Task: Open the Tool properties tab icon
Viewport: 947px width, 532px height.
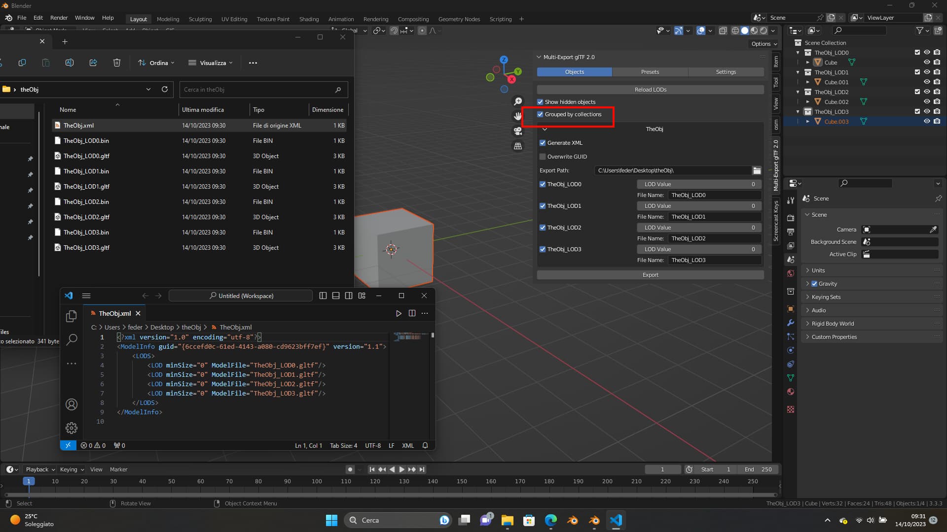Action: coord(791,200)
